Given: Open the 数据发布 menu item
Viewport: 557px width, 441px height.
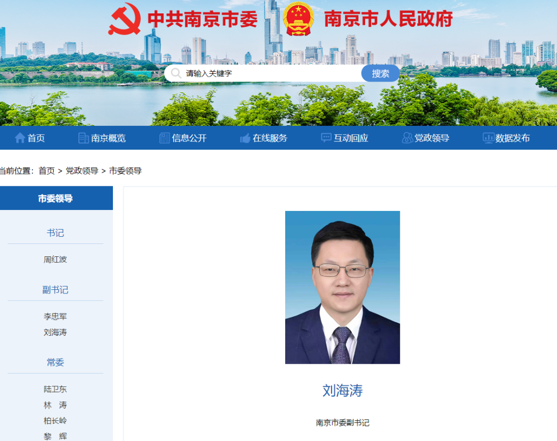Looking at the screenshot, I should click(x=513, y=138).
